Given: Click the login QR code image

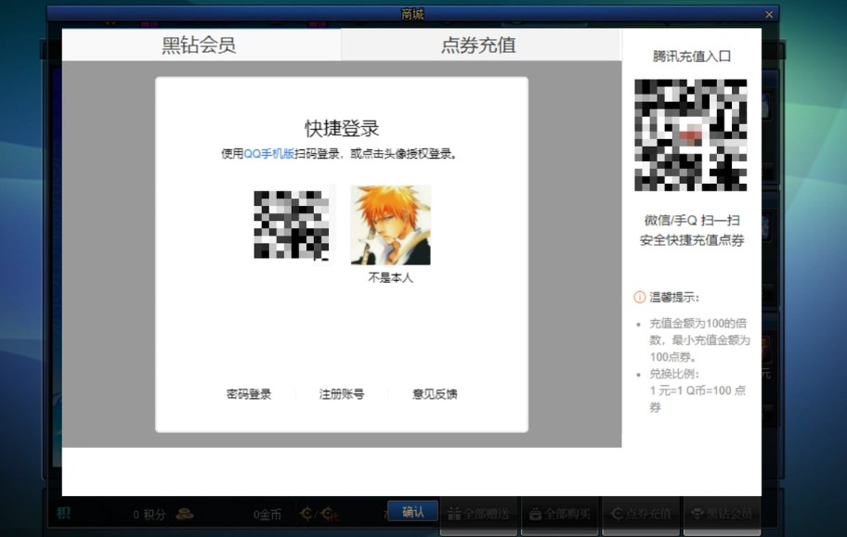Looking at the screenshot, I should click(292, 224).
